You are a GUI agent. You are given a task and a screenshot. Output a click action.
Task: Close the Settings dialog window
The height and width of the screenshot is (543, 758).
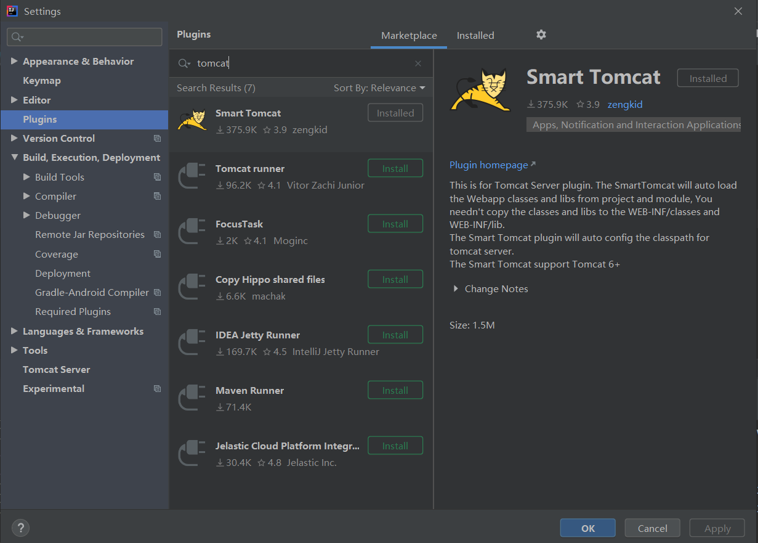738,11
